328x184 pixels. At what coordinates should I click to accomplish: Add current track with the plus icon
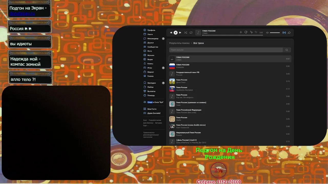pyautogui.click(x=241, y=32)
